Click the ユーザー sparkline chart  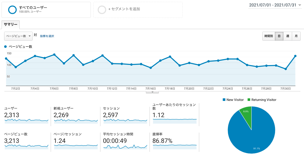[x=26, y=121]
